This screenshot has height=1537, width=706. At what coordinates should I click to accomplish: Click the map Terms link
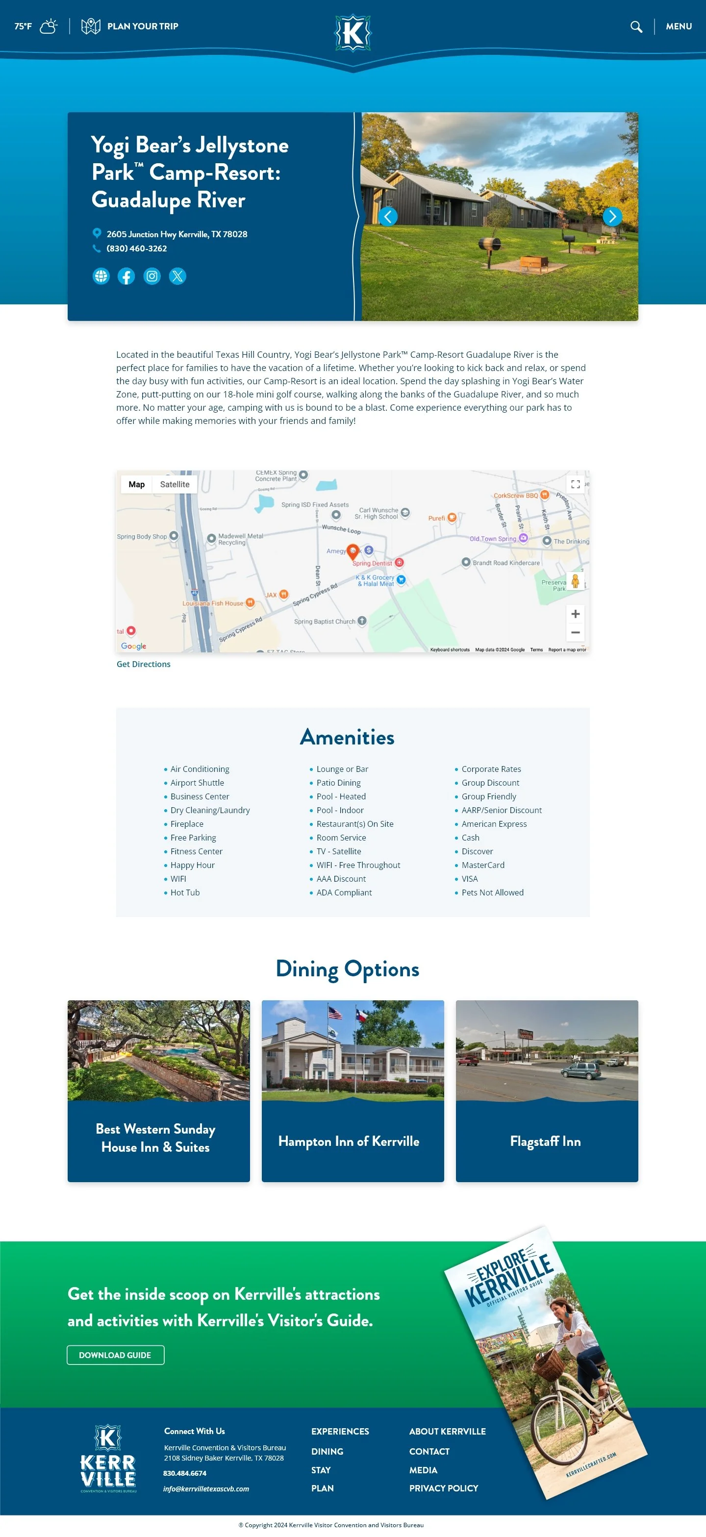click(x=536, y=650)
